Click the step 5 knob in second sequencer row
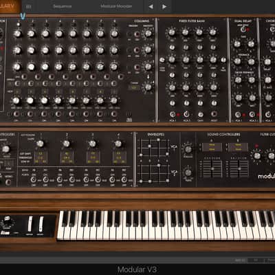 pos(73,50)
